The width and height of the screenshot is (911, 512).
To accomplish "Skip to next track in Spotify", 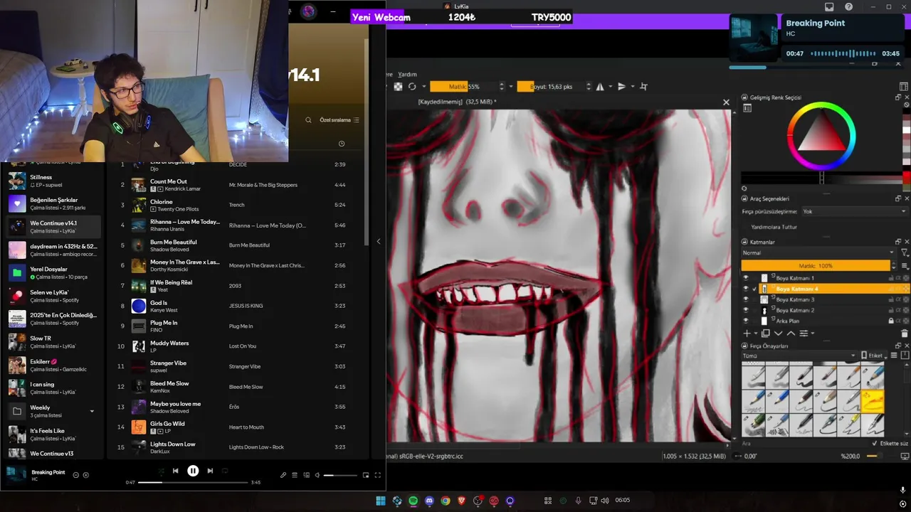I will click(x=210, y=471).
